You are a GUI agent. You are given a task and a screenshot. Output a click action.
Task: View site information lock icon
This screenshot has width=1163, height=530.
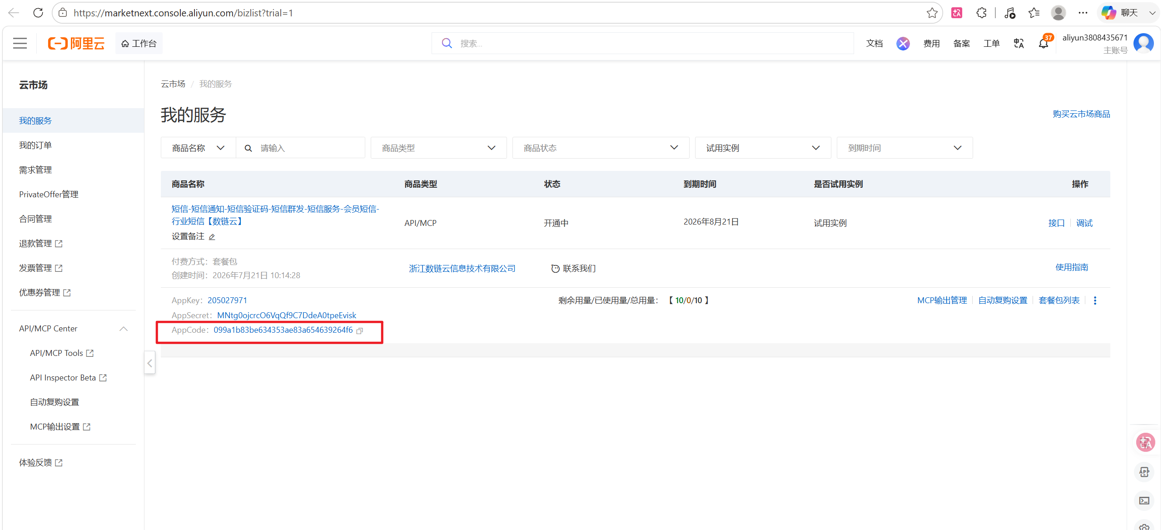63,13
